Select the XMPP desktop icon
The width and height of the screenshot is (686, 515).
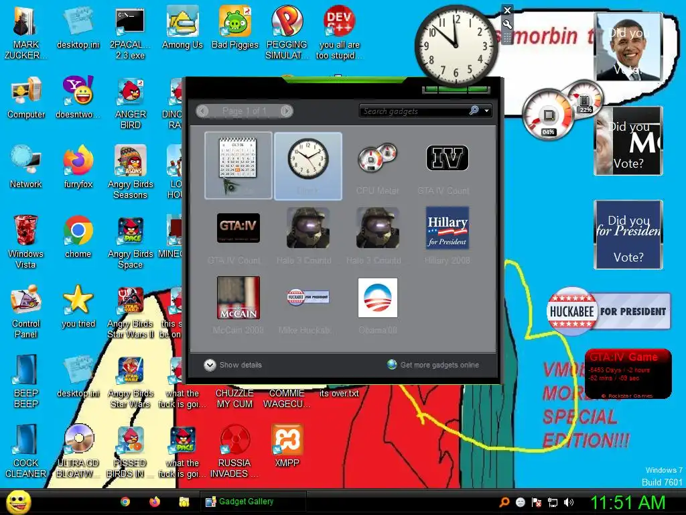pos(287,446)
